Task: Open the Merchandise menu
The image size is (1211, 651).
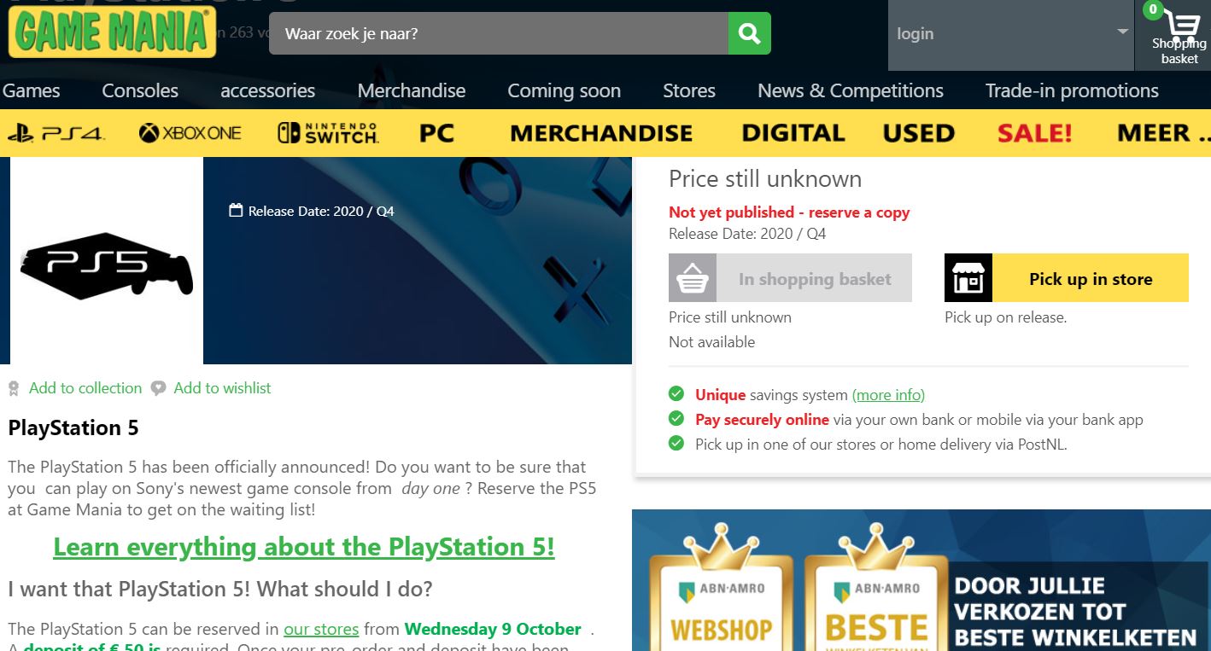Action: [x=412, y=90]
